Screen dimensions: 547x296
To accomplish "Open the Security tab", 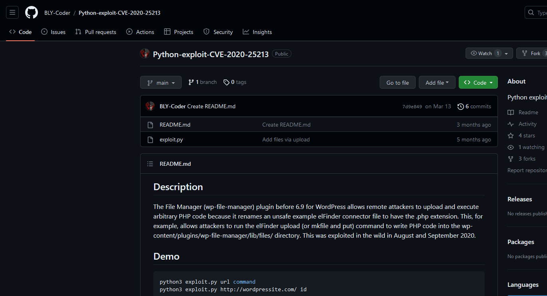I will [x=218, y=32].
